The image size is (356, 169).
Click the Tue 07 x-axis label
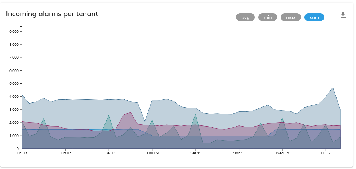point(109,153)
